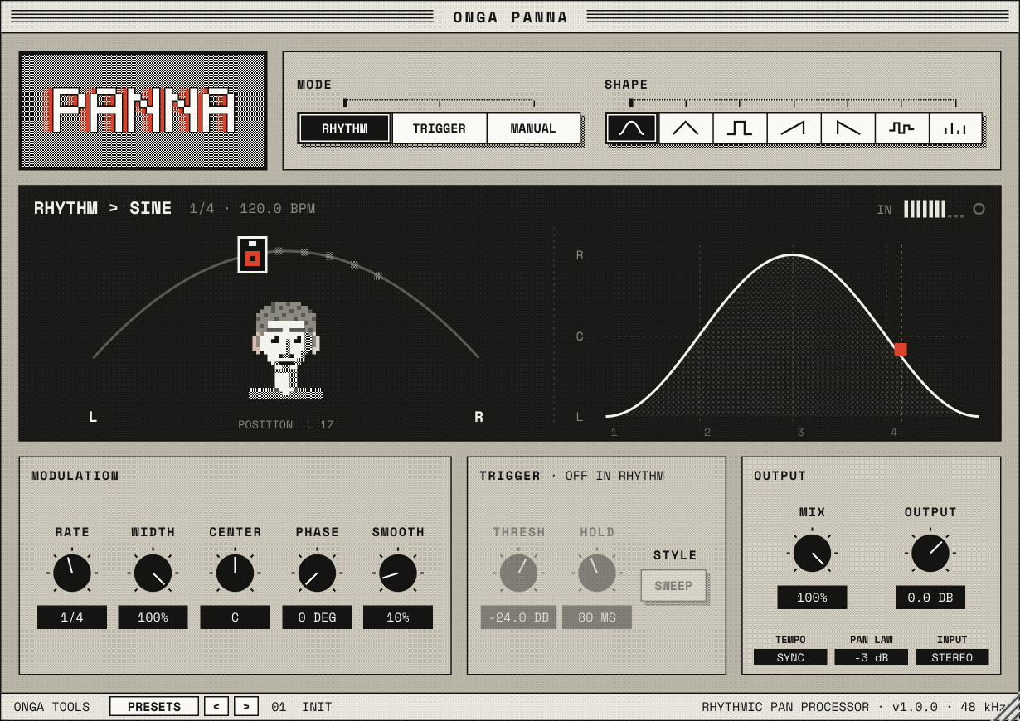Click the red playhead square on the waveform

(901, 349)
